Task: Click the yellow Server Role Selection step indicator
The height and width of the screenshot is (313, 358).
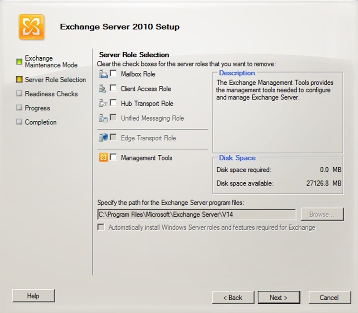Action: tap(19, 80)
